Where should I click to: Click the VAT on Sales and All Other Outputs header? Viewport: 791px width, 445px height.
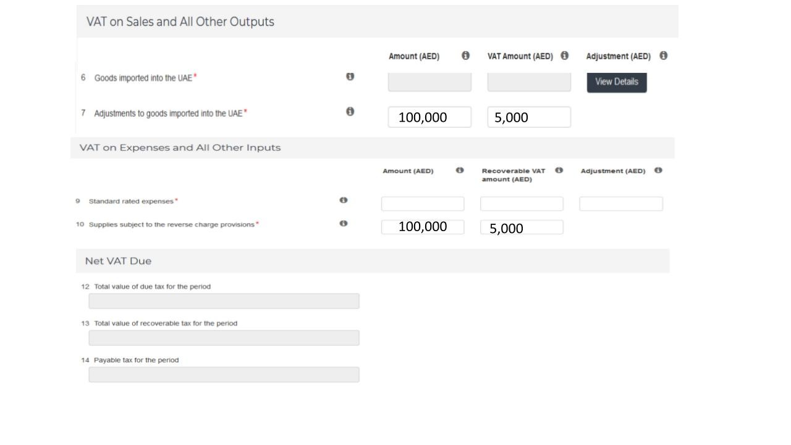point(180,20)
